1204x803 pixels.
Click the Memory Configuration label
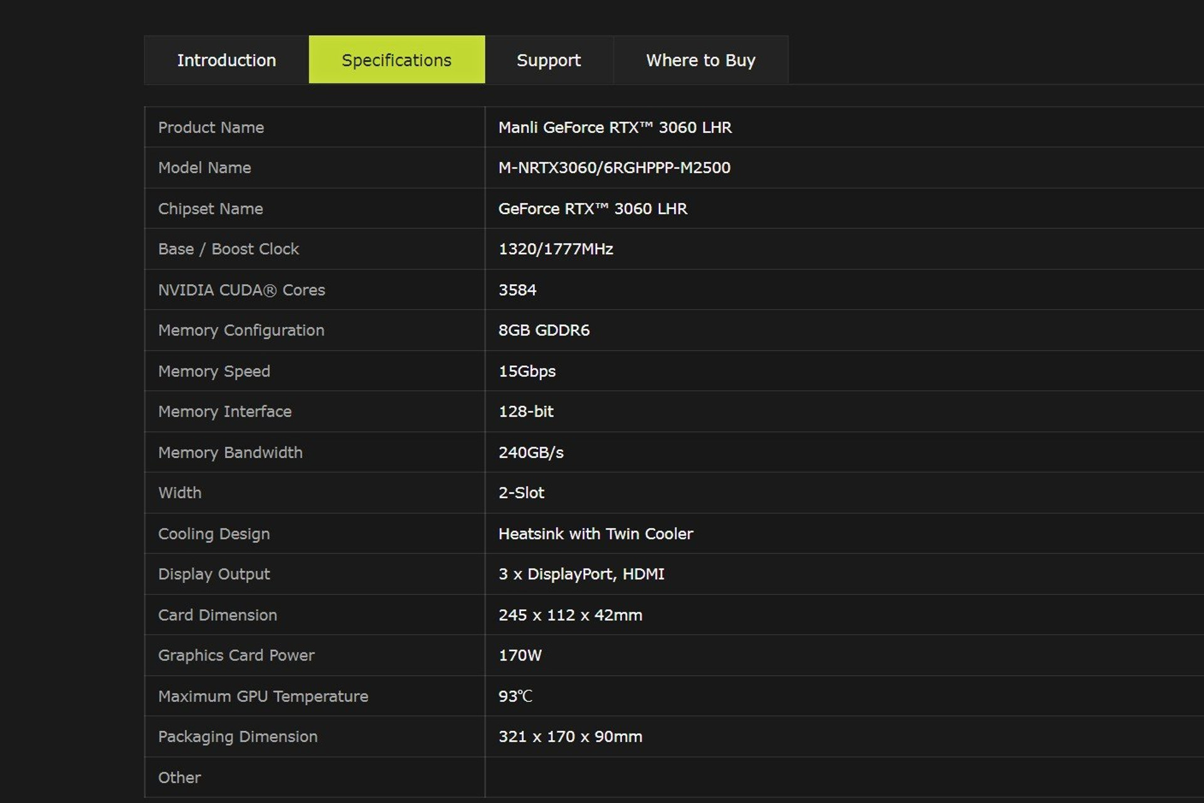[x=241, y=330]
